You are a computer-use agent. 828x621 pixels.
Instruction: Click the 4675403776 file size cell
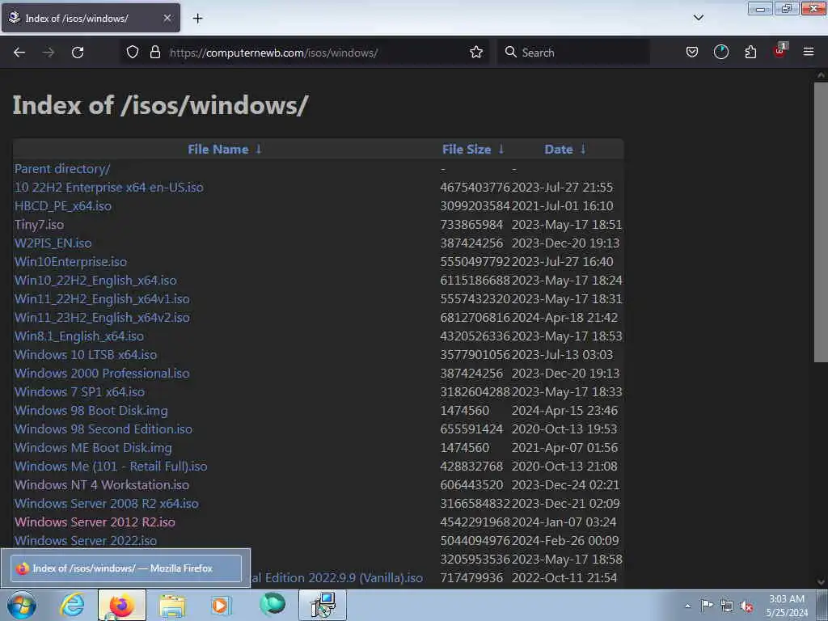click(x=475, y=188)
